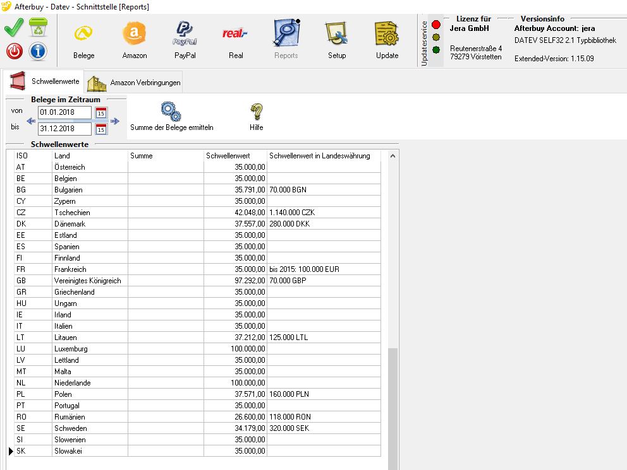Image resolution: width=627 pixels, height=470 pixels.
Task: Click the green checkmark icon
Action: (x=15, y=28)
